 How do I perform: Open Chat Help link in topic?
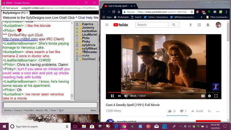[85, 18]
